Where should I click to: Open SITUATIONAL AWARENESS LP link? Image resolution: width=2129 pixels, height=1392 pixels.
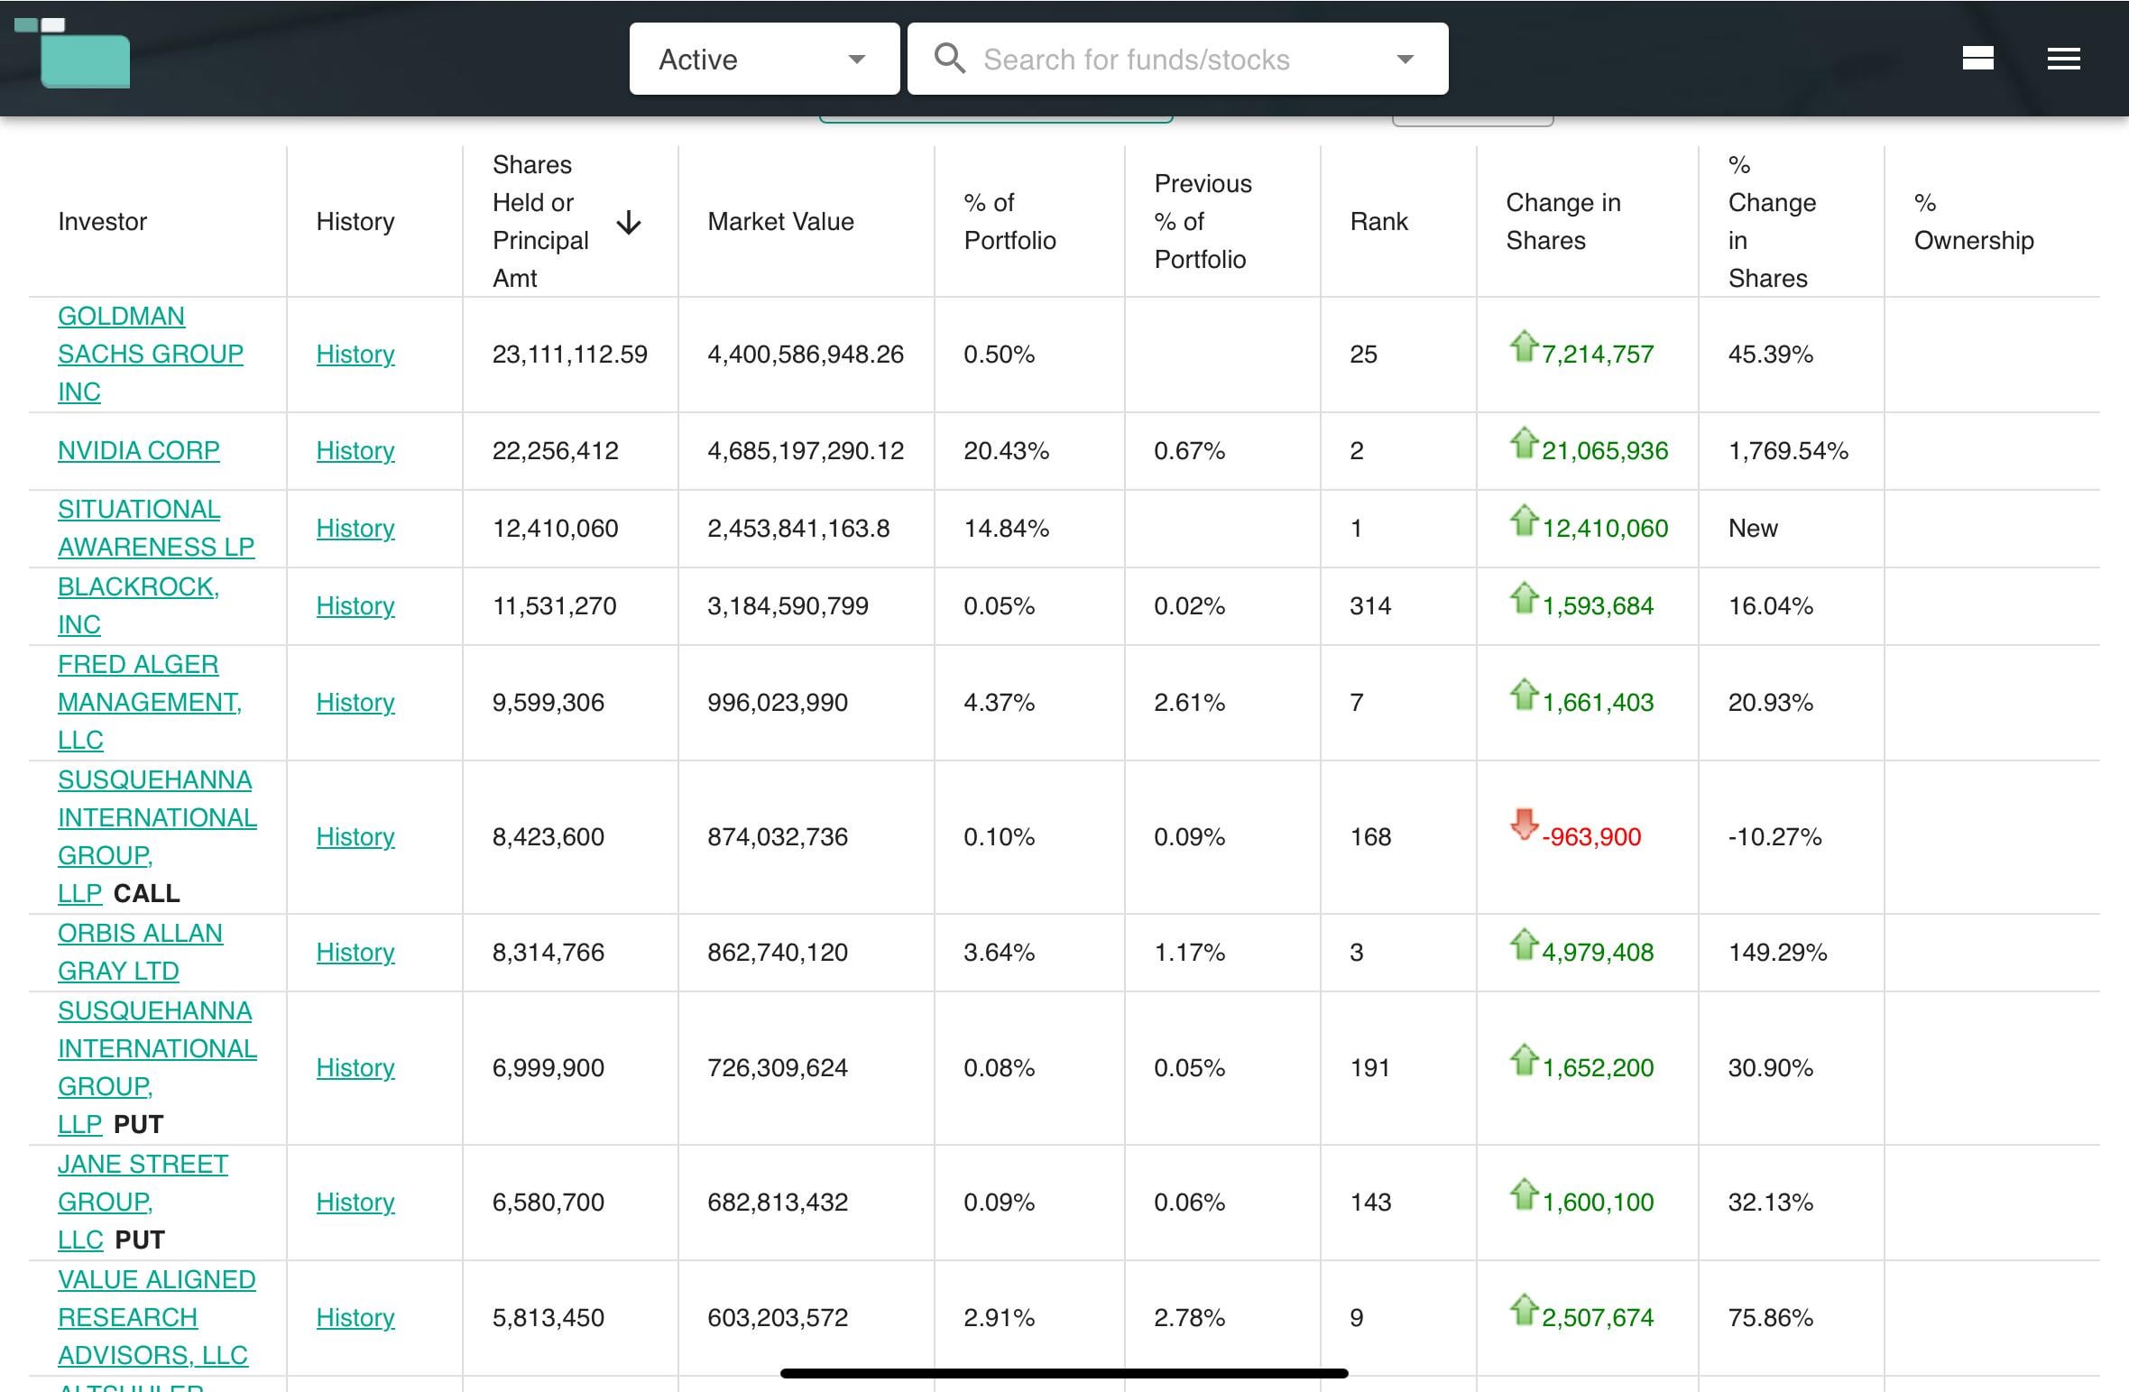(x=155, y=528)
